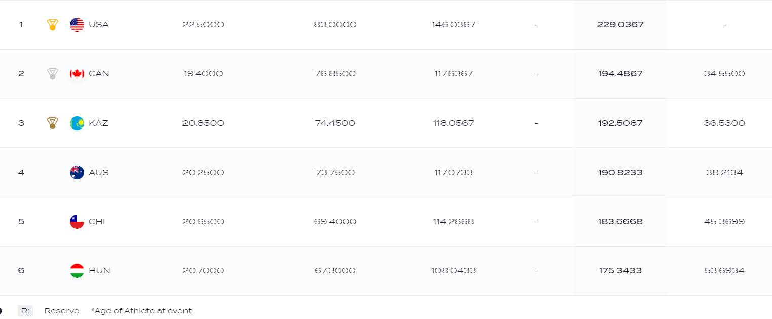Click the Kazakhstan flag icon
772x319 pixels.
pyautogui.click(x=77, y=123)
